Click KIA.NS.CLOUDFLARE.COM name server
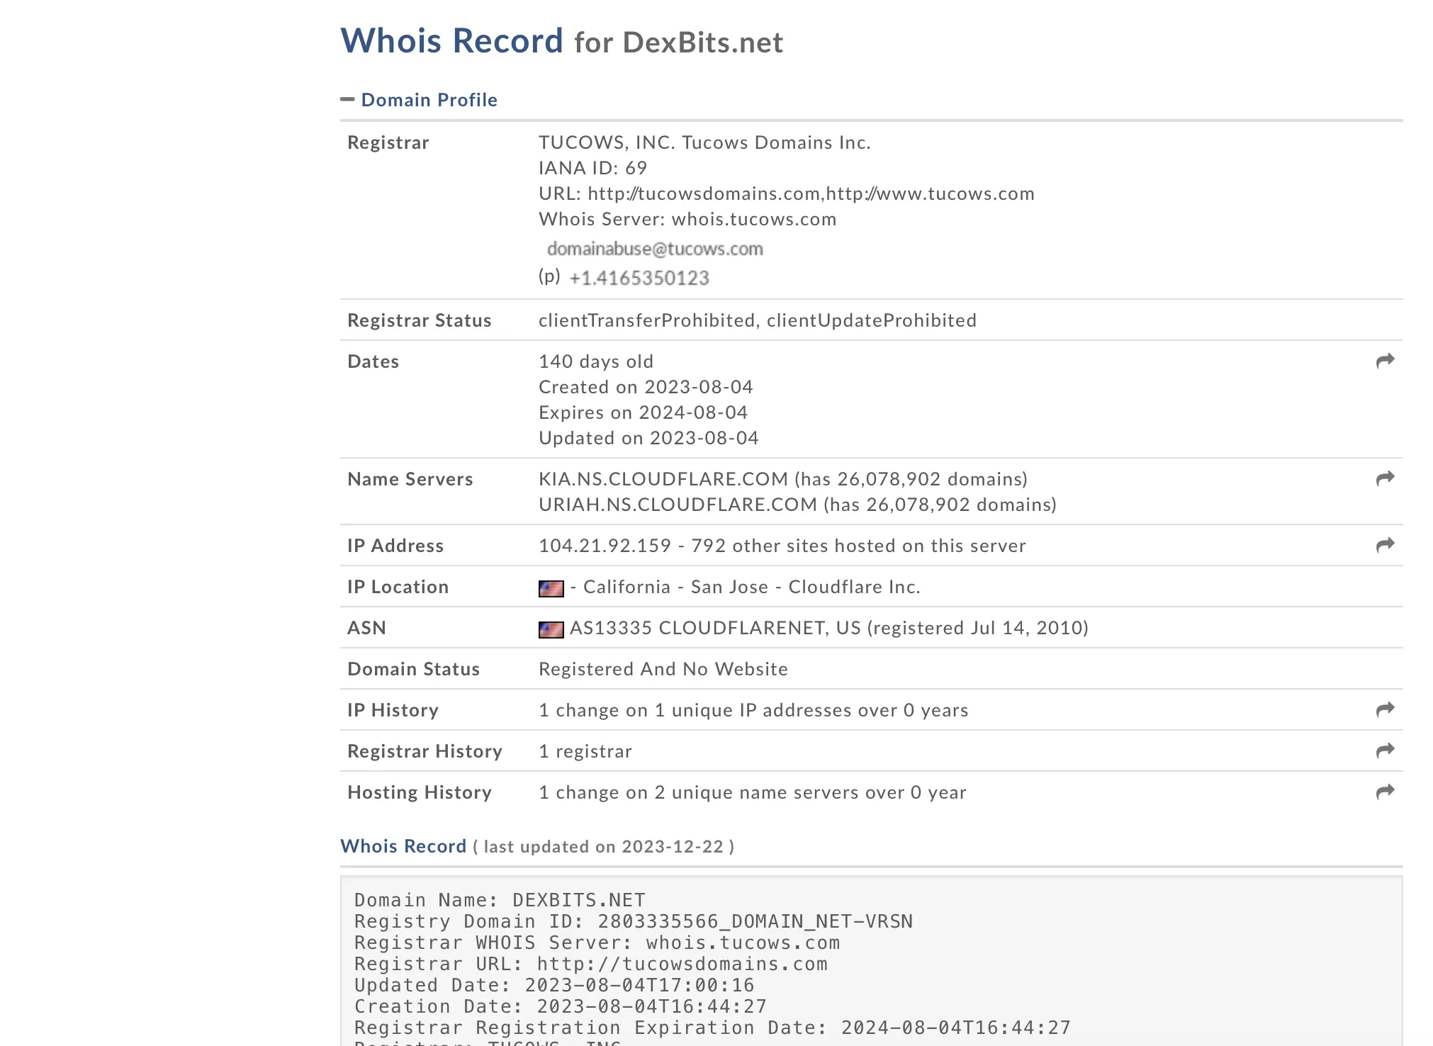This screenshot has height=1046, width=1433. point(663,479)
